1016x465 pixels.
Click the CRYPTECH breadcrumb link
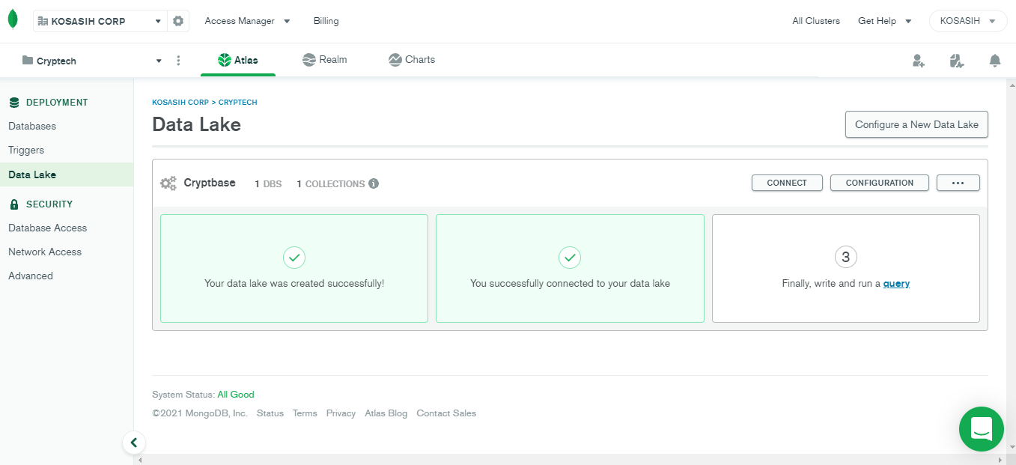238,102
